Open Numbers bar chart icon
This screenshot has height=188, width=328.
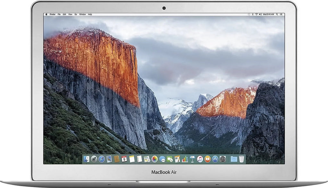(x=185, y=159)
